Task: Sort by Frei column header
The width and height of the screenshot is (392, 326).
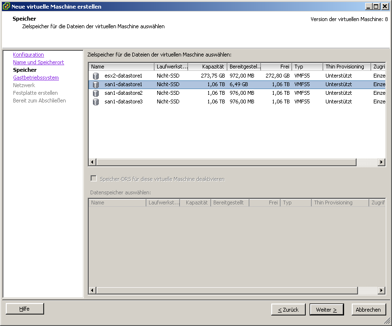Action: [276, 67]
